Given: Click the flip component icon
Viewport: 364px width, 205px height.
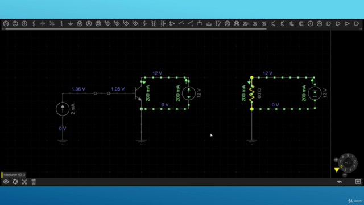Looking at the screenshot, I should pyautogui.click(x=24, y=182).
